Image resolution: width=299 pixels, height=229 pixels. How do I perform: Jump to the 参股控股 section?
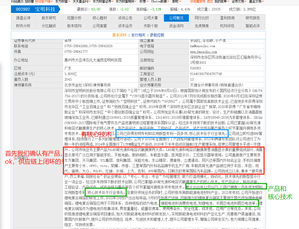(x=157, y=35)
